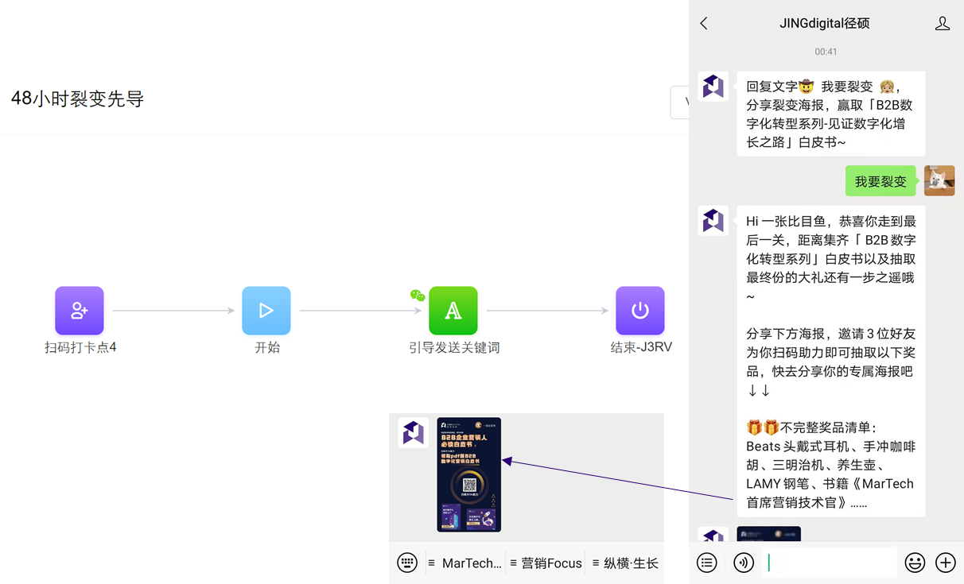Click the 结束-J3RV power node icon
Image resolution: width=964 pixels, height=584 pixels.
[640, 310]
